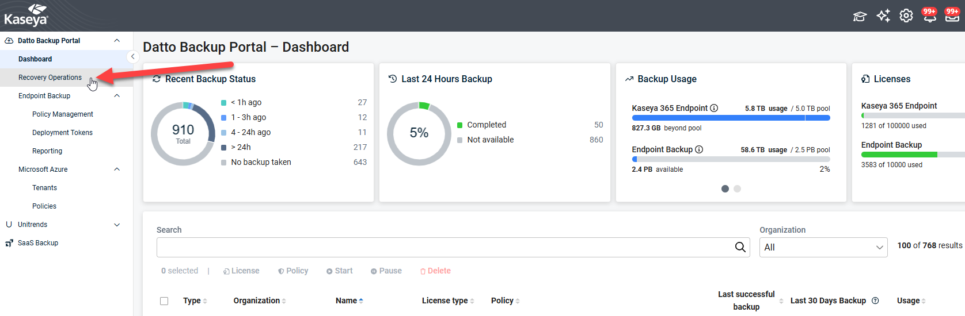Select the first Backup Usage page dot
965x316 pixels.
coord(725,188)
